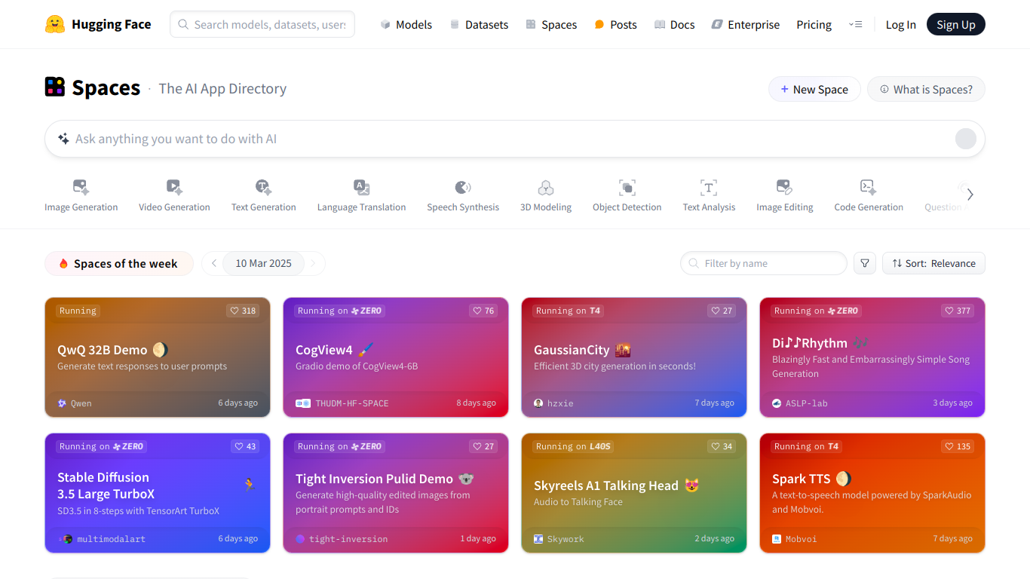Click the Mobvoi author avatar
The width and height of the screenshot is (1030, 579).
coord(777,539)
